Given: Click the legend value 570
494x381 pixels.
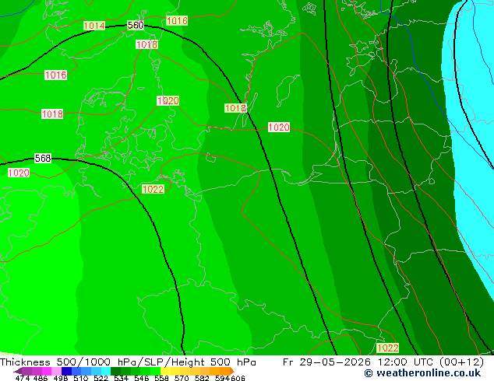Looking at the screenshot, I should point(182,378).
